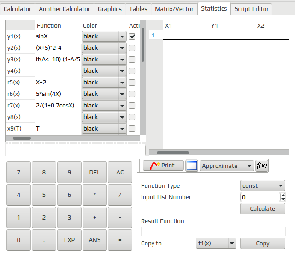
Task: Switch to the Script Editor tab
Action: (x=252, y=9)
